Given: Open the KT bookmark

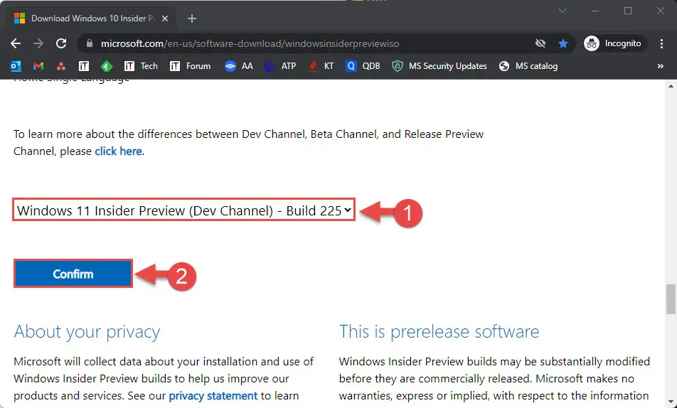Looking at the screenshot, I should (x=321, y=66).
